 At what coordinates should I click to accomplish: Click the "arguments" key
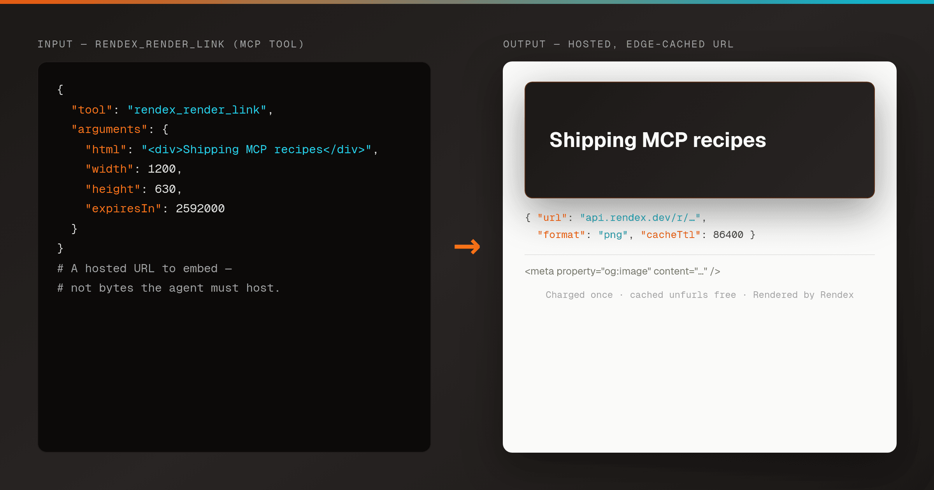coord(109,129)
